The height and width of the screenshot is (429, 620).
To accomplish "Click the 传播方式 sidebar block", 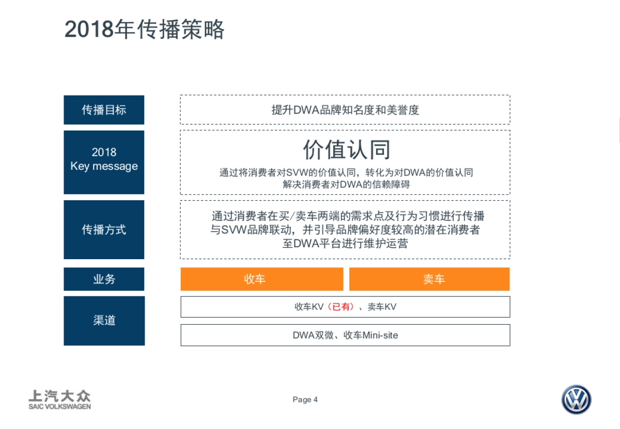I will (x=103, y=229).
